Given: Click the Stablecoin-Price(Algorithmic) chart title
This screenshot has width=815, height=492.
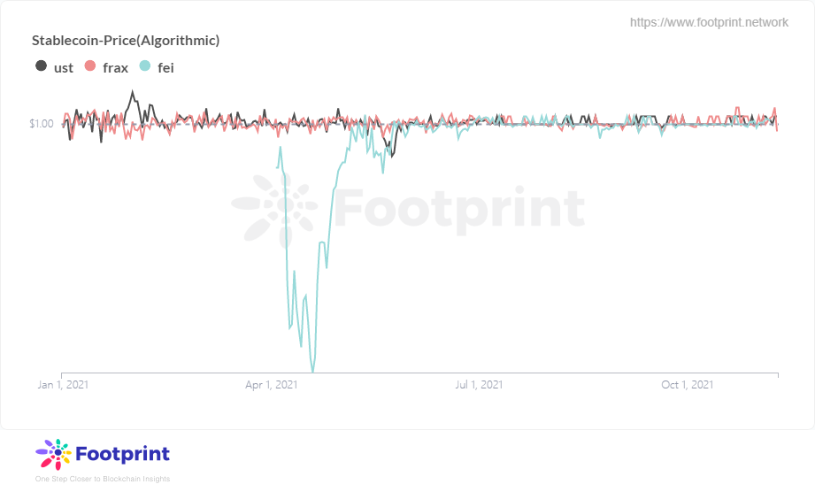Looking at the screenshot, I should coord(126,41).
